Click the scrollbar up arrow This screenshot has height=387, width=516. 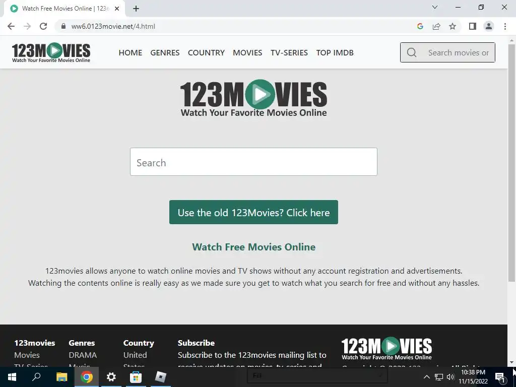511,40
